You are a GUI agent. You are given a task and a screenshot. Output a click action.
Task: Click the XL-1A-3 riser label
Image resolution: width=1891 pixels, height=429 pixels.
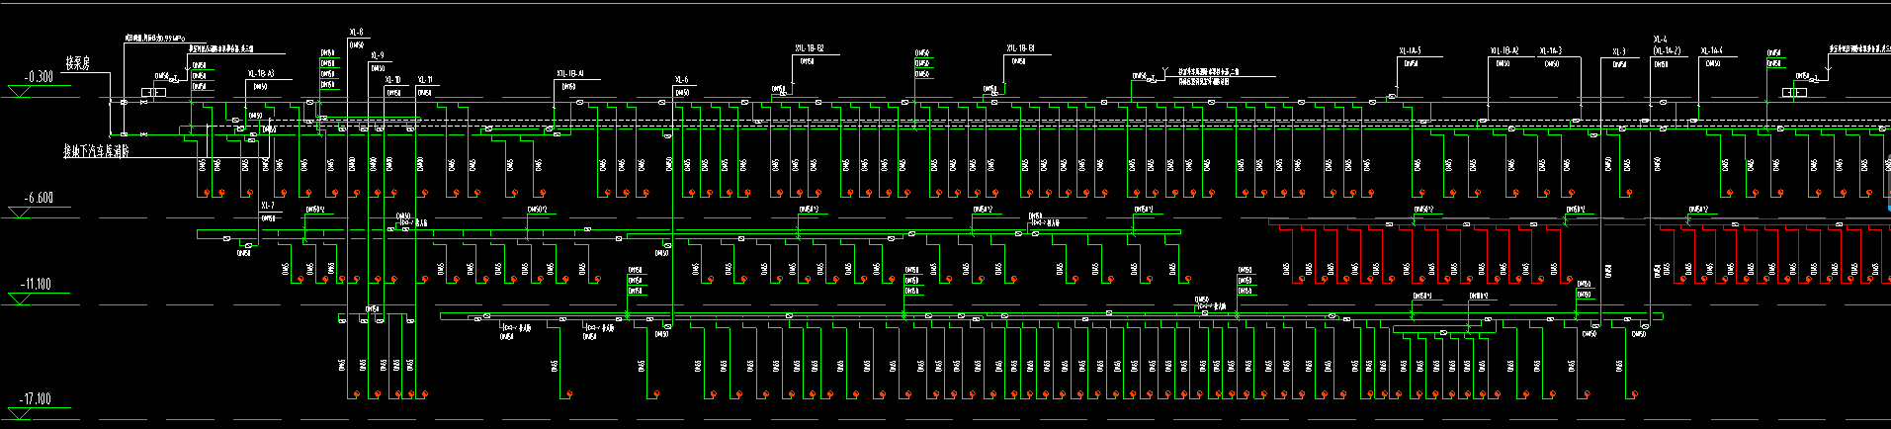(1551, 50)
